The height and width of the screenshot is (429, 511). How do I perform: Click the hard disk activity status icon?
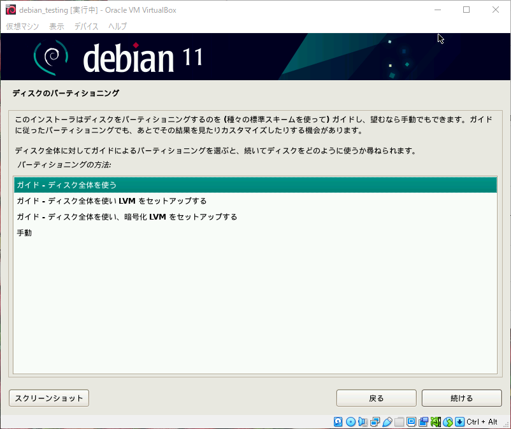338,422
